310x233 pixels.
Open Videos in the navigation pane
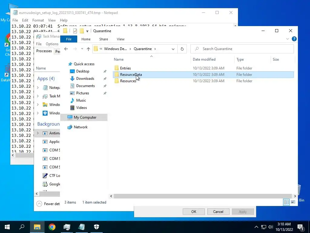(x=81, y=108)
